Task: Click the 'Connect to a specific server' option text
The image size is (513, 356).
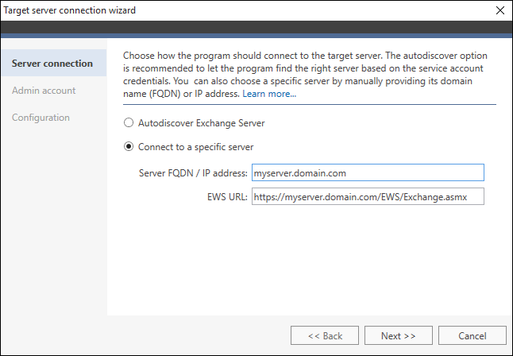Action: pyautogui.click(x=195, y=147)
